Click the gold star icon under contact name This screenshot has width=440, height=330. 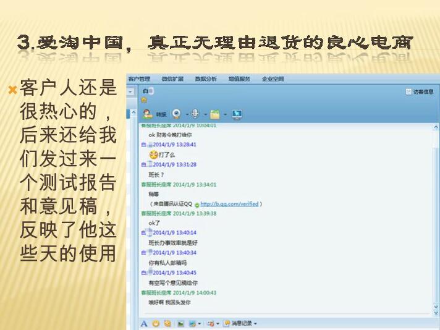click(144, 99)
